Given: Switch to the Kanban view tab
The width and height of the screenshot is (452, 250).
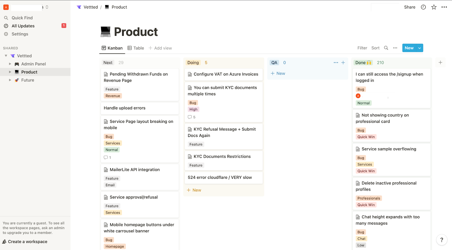Looking at the screenshot, I should 112,48.
